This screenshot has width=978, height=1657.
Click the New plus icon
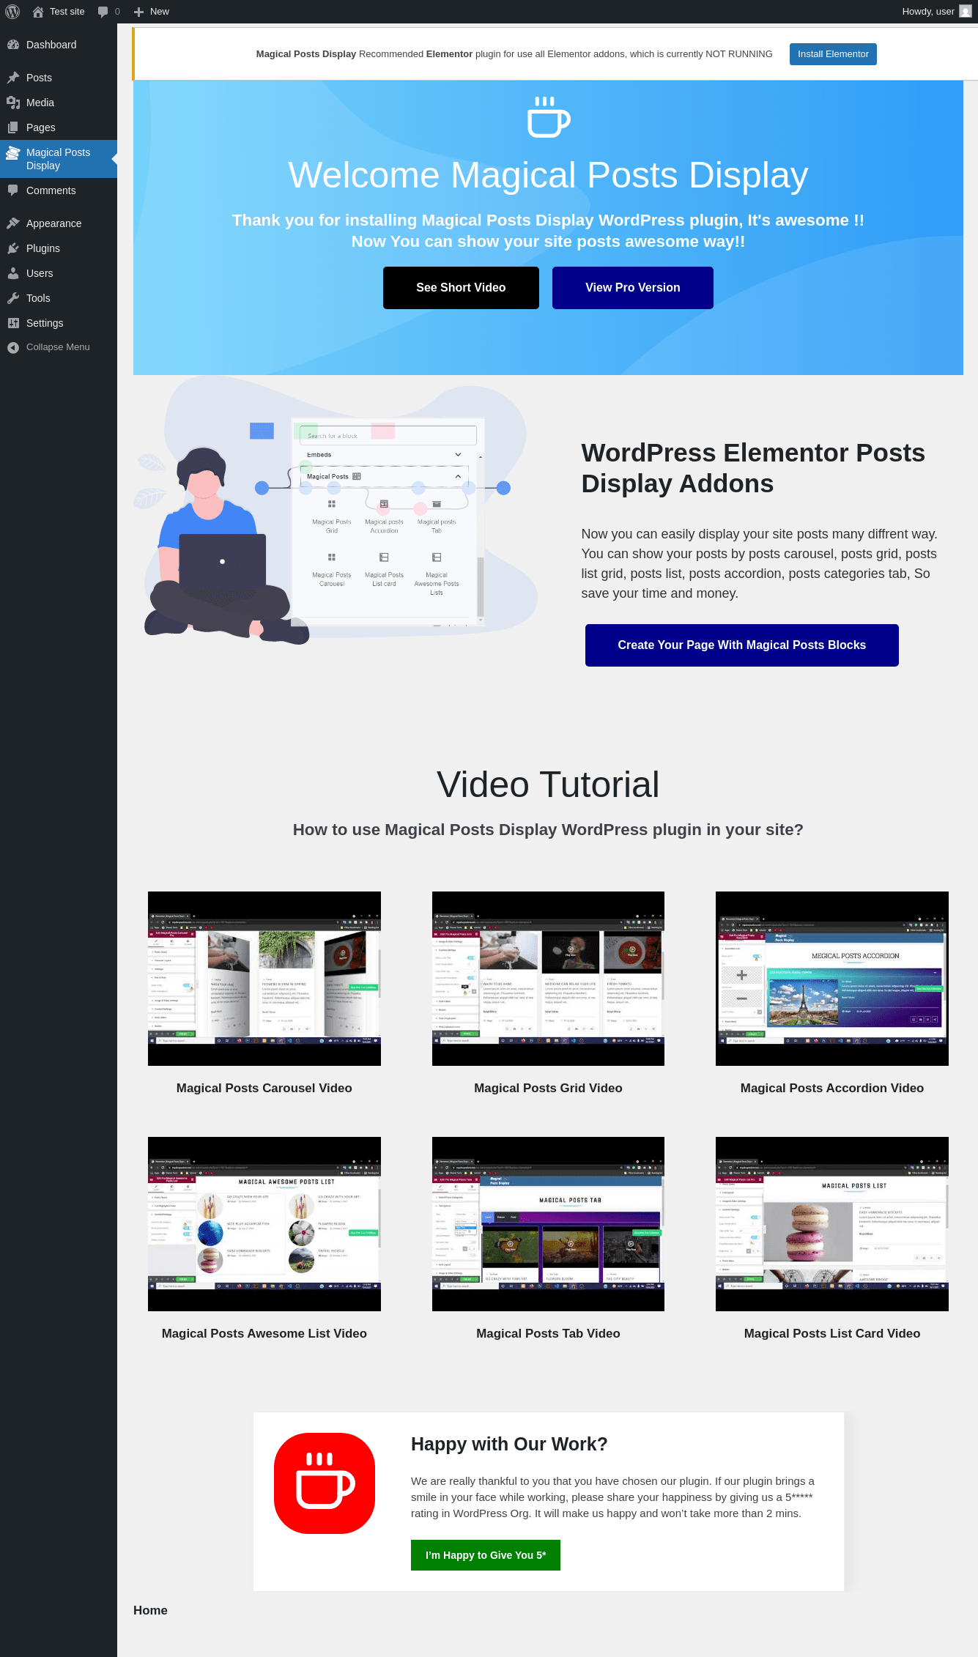[x=138, y=12]
